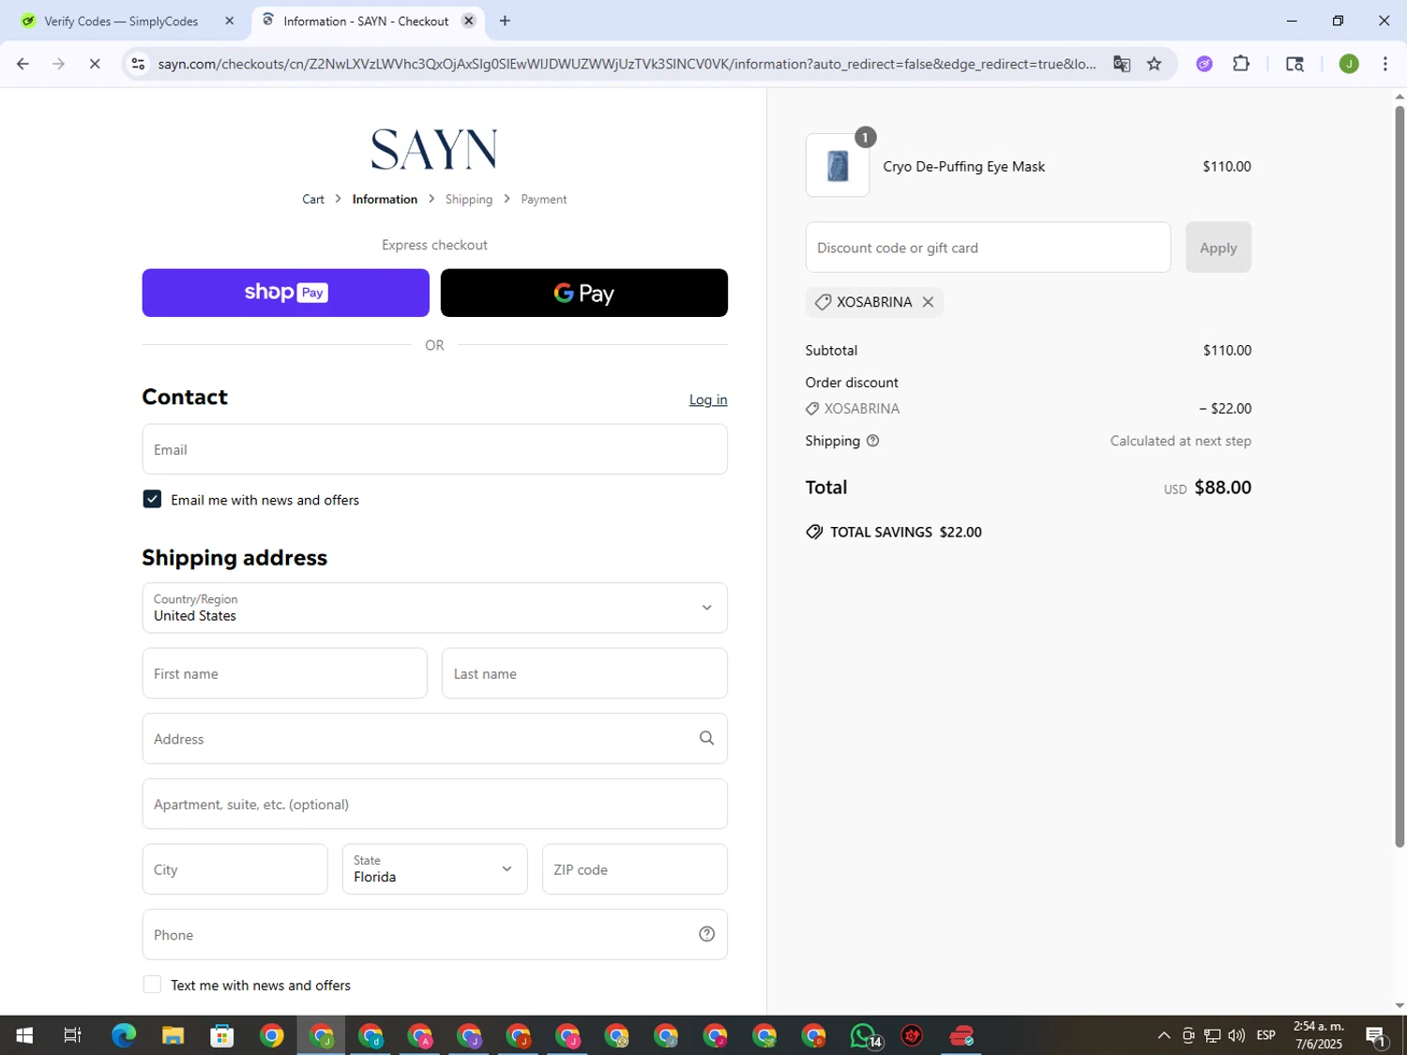Pay with Shop Pay button
The image size is (1407, 1055).
coord(285,293)
